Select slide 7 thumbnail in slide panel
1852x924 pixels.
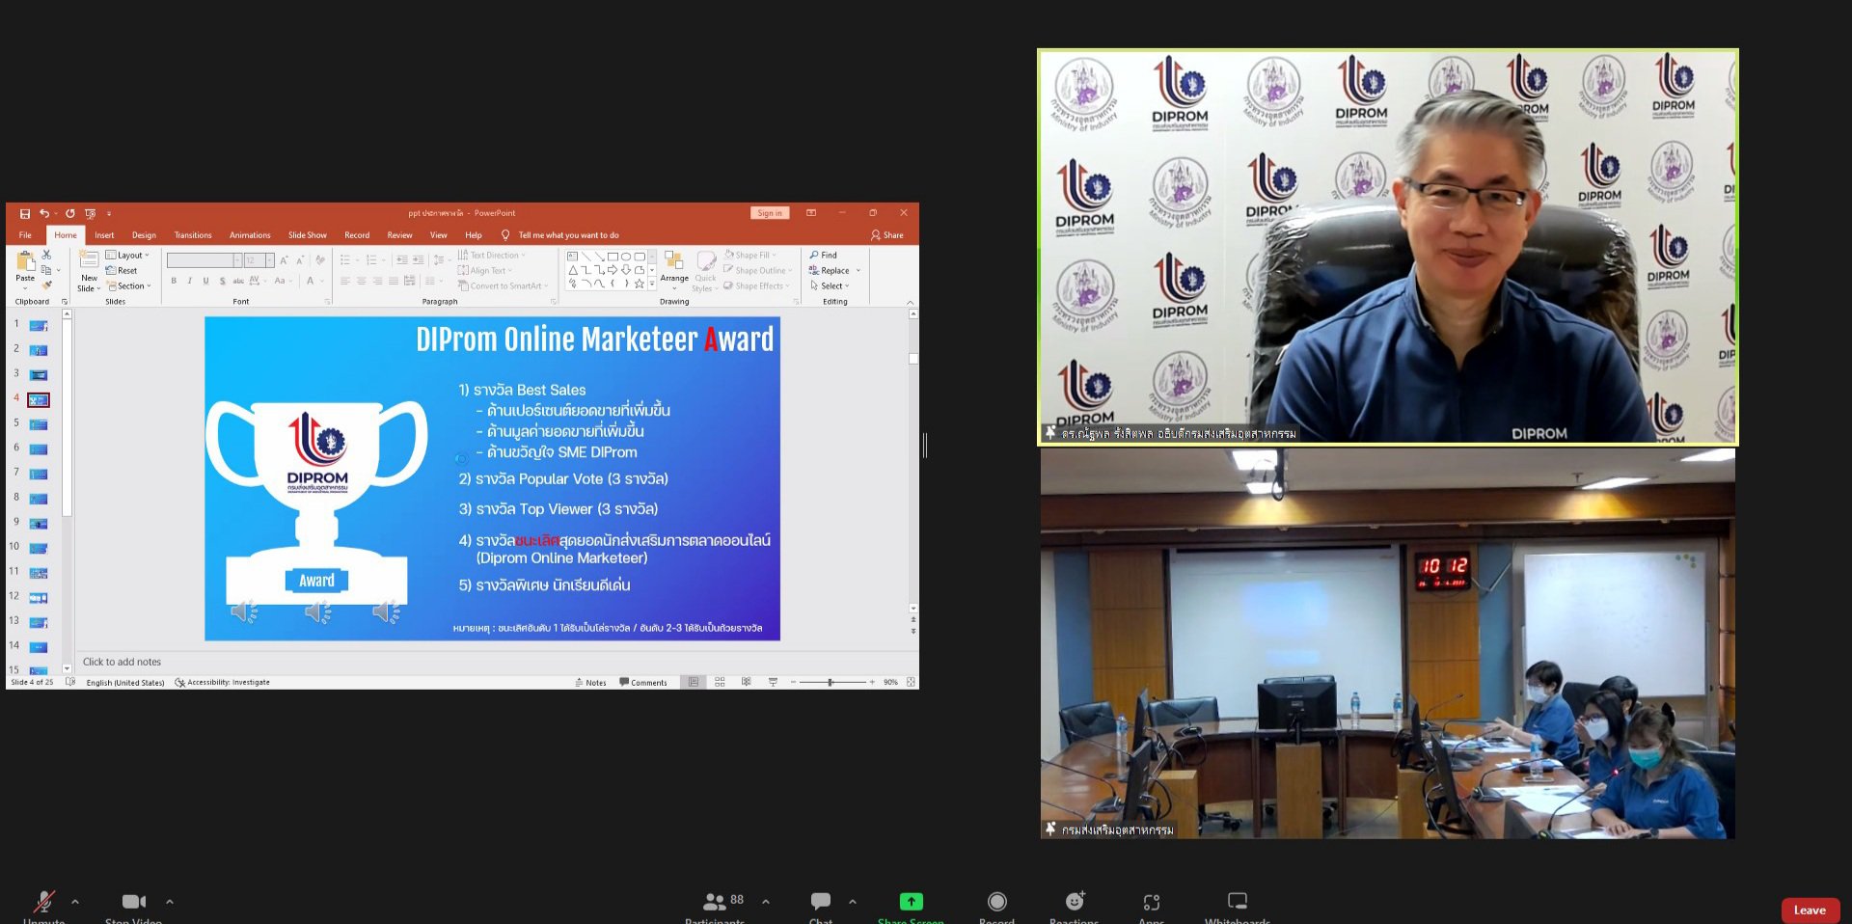(39, 474)
